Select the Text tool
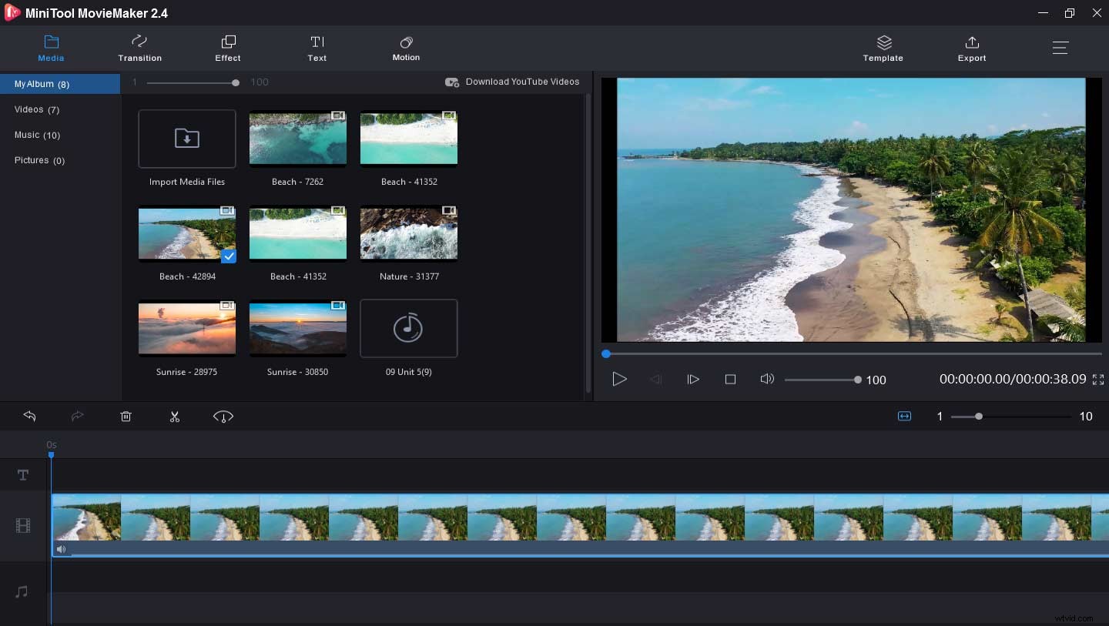Screen dimensions: 1109x626 tap(317, 48)
